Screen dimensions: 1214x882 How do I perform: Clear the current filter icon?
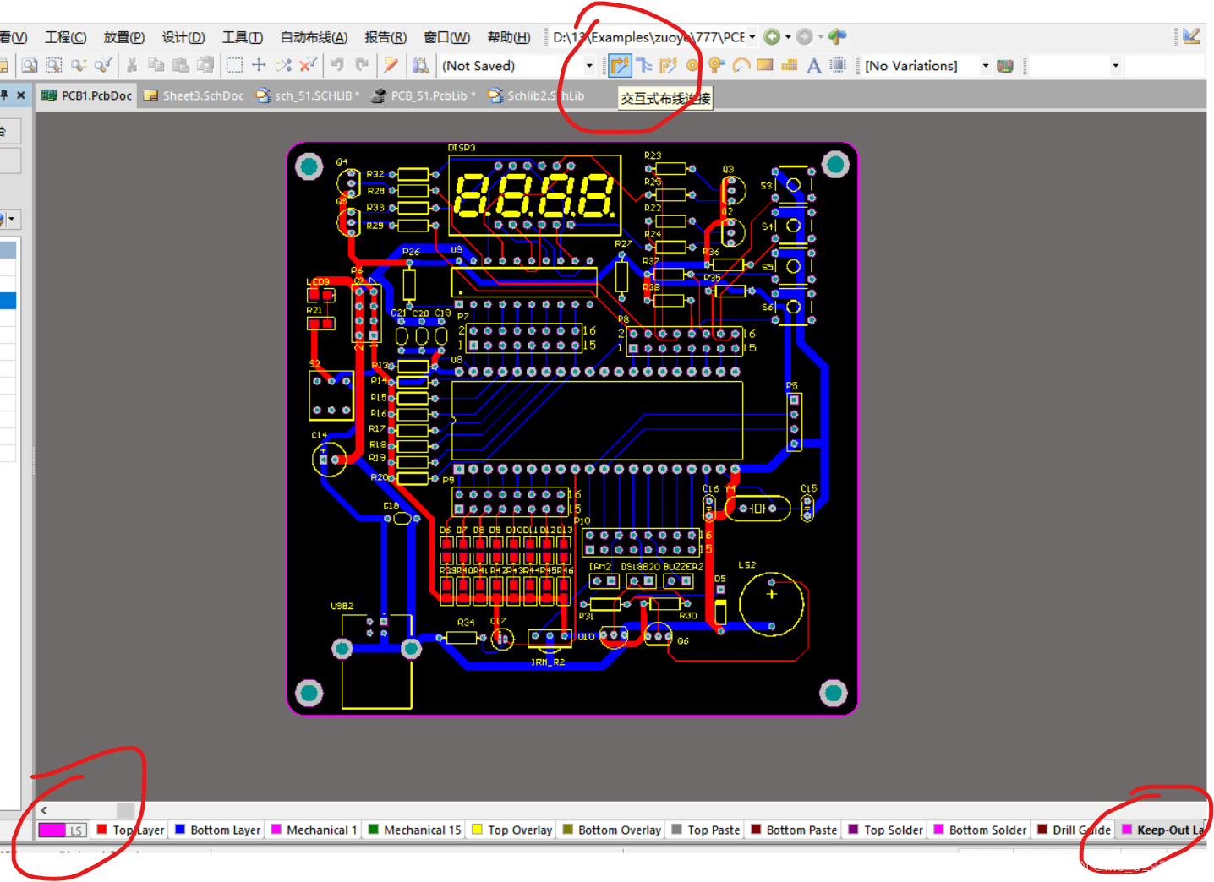[x=308, y=65]
